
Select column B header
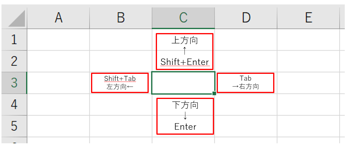[x=121, y=18]
